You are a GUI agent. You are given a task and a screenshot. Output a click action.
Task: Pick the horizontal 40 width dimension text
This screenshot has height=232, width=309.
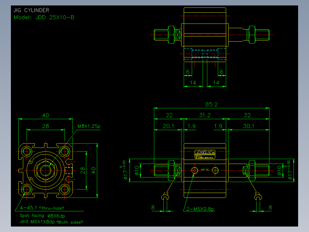point(46,115)
